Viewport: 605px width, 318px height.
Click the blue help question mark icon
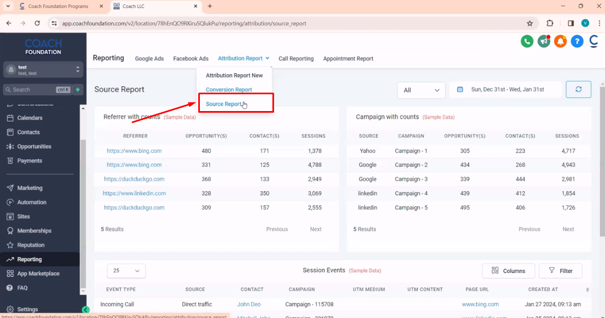coord(577,42)
